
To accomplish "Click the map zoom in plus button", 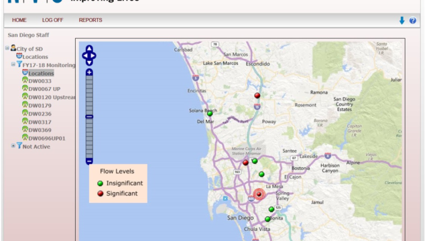I will point(89,72).
